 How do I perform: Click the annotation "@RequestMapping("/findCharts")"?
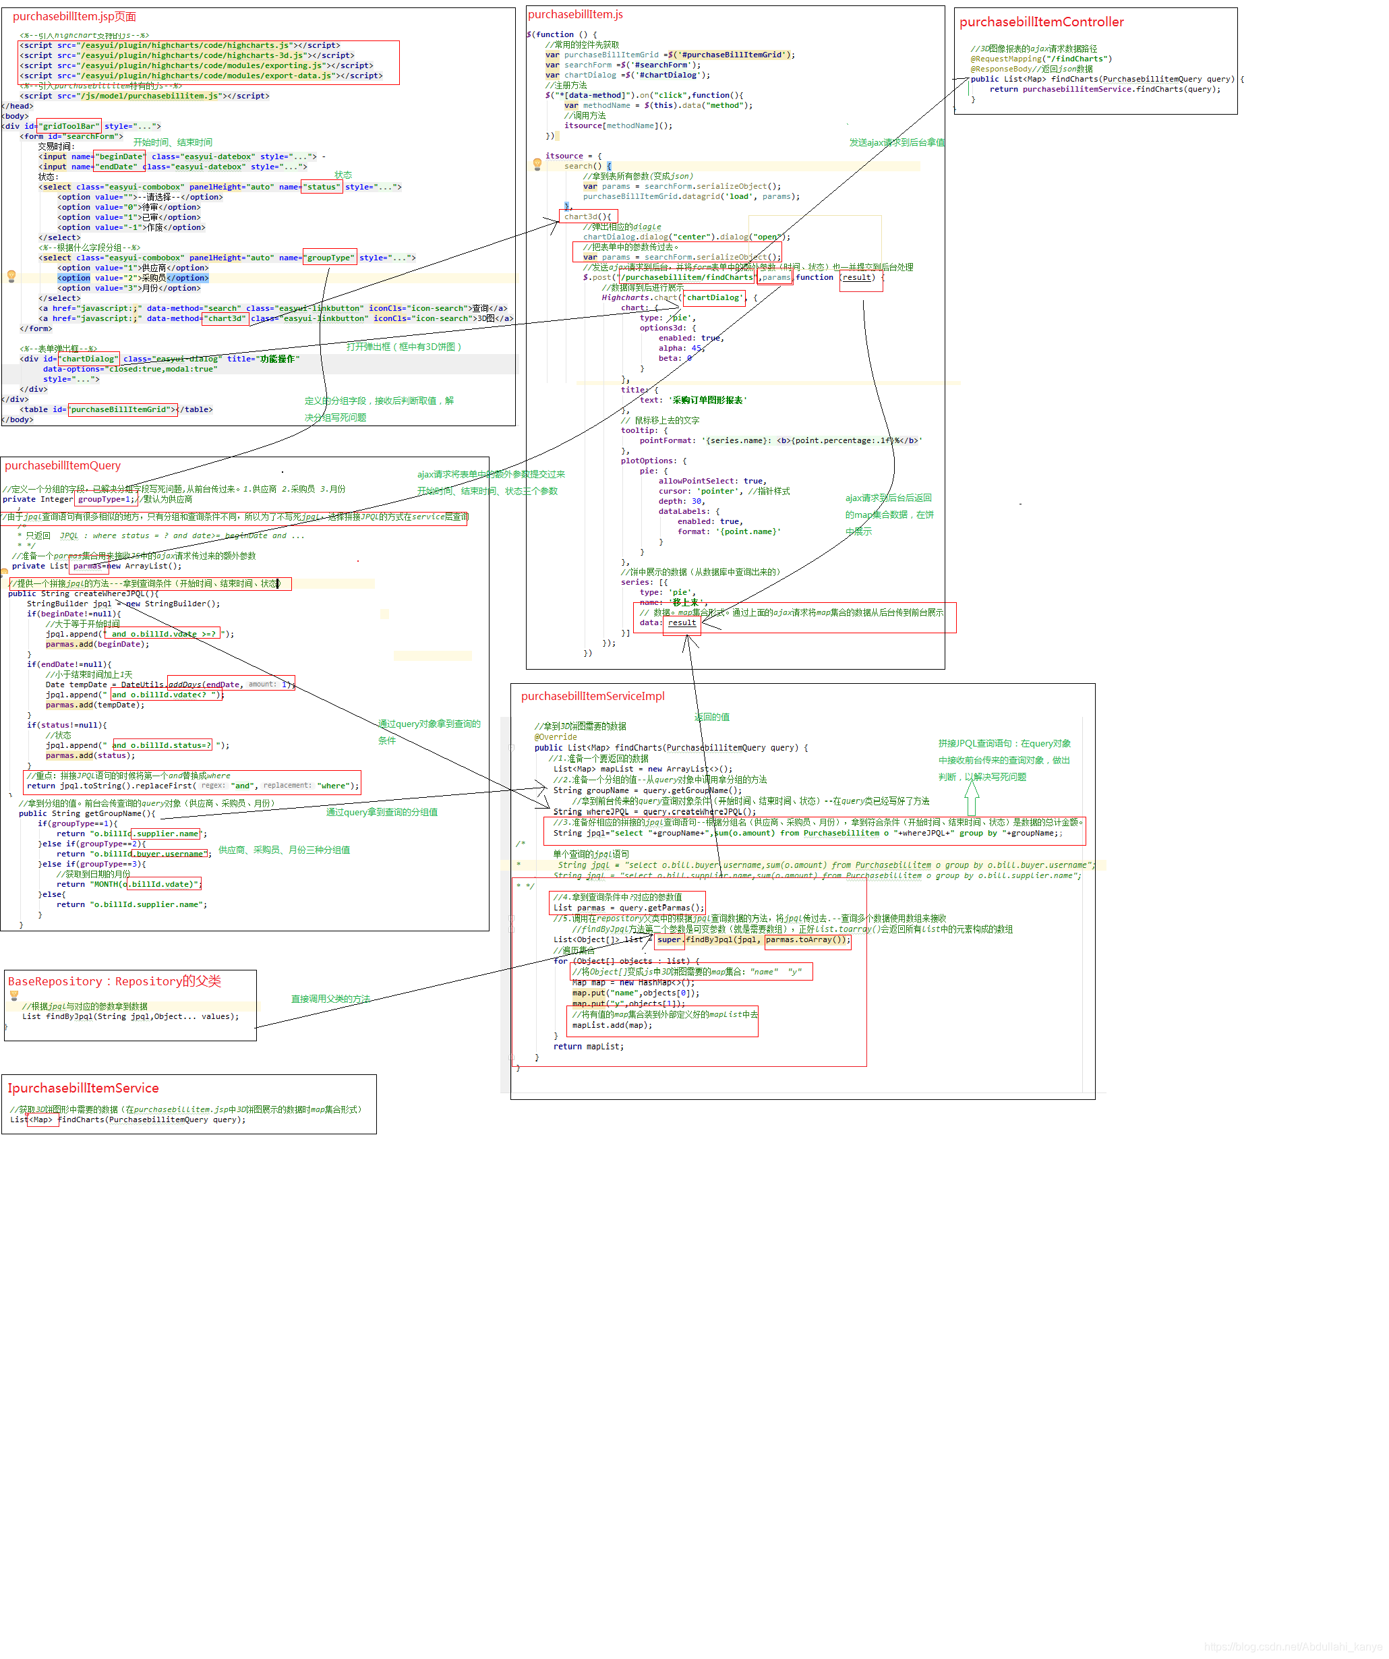tap(1041, 59)
